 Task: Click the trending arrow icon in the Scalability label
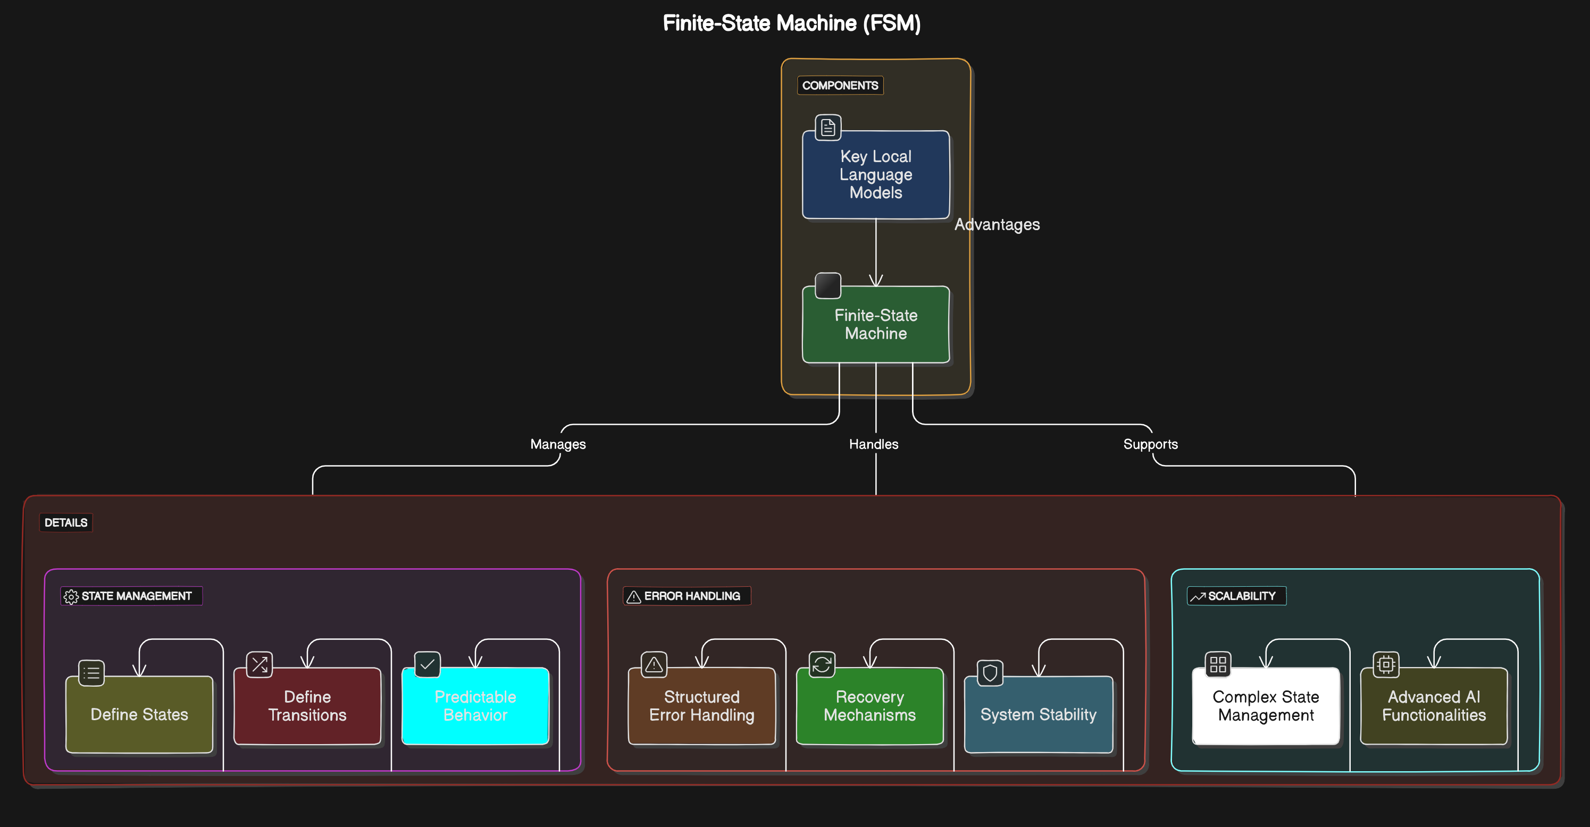point(1198,596)
